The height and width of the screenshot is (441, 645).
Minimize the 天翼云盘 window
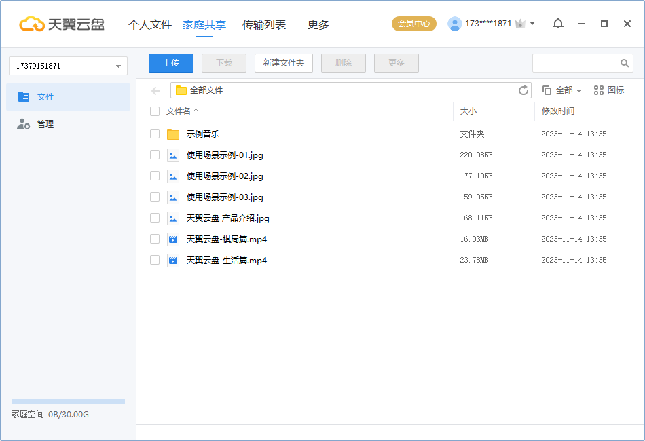(580, 24)
